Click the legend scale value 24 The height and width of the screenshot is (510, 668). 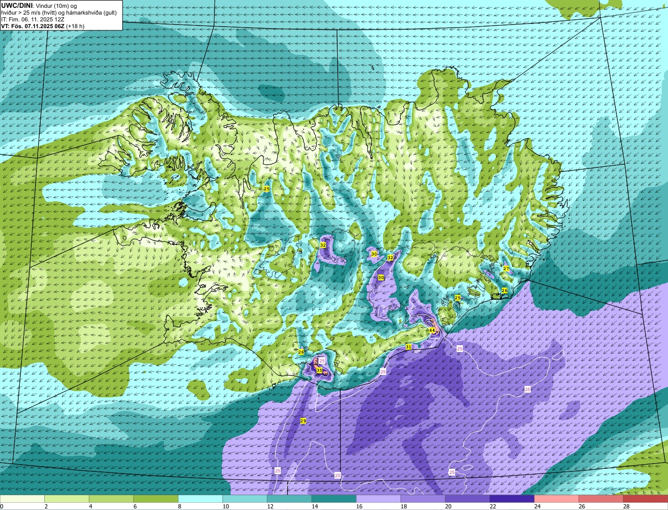(x=536, y=506)
